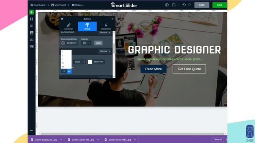This screenshot has width=255, height=143.
Task: Open the layers icon in Button panel
Action: click(x=62, y=19)
